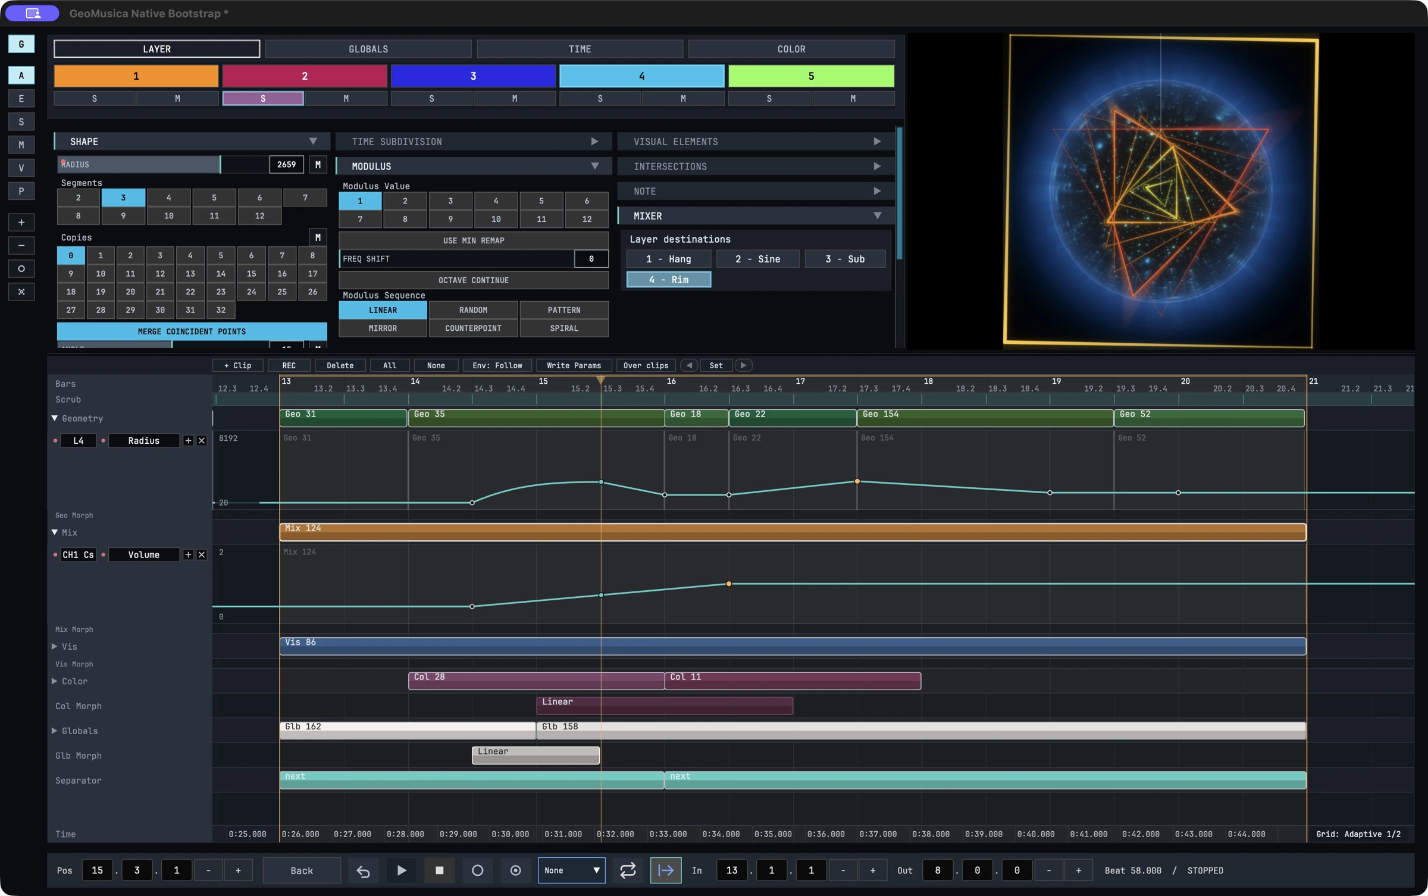Click the record circle transport button
The image size is (1428, 896).
point(477,870)
